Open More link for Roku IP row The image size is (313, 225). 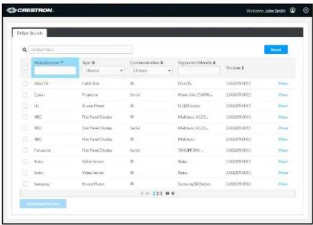click(283, 162)
